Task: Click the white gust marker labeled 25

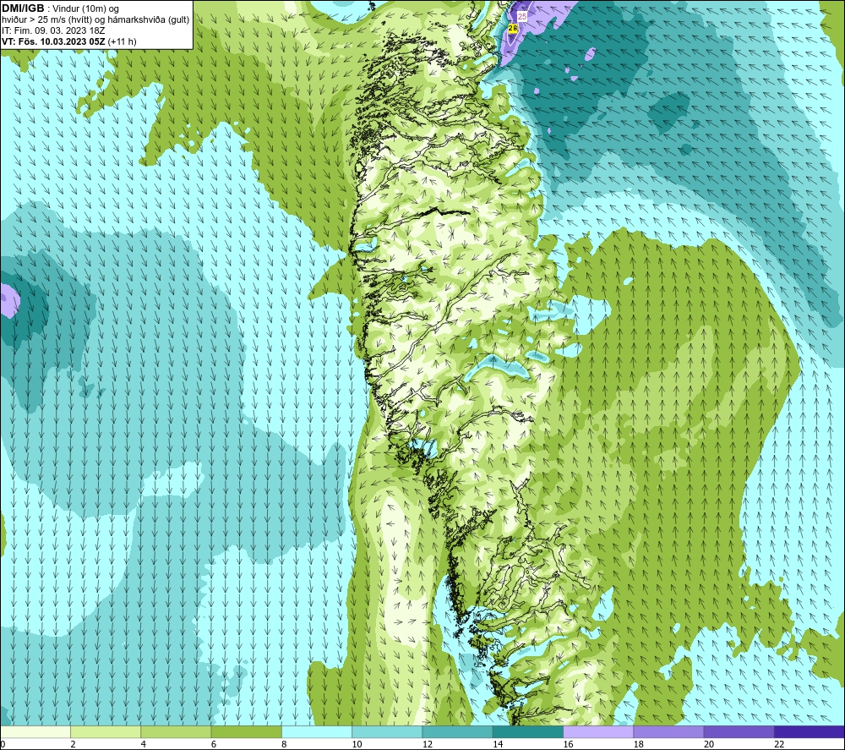Action: tap(521, 17)
